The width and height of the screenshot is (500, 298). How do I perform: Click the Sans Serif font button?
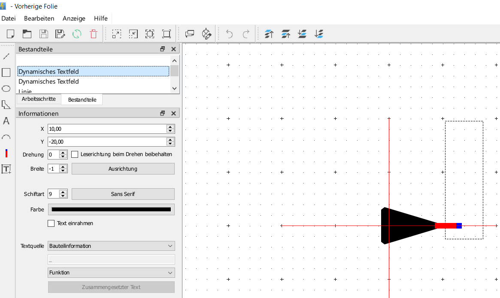click(123, 194)
